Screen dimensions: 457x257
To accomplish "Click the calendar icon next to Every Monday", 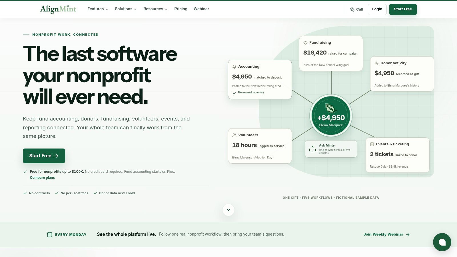I will point(50,234).
